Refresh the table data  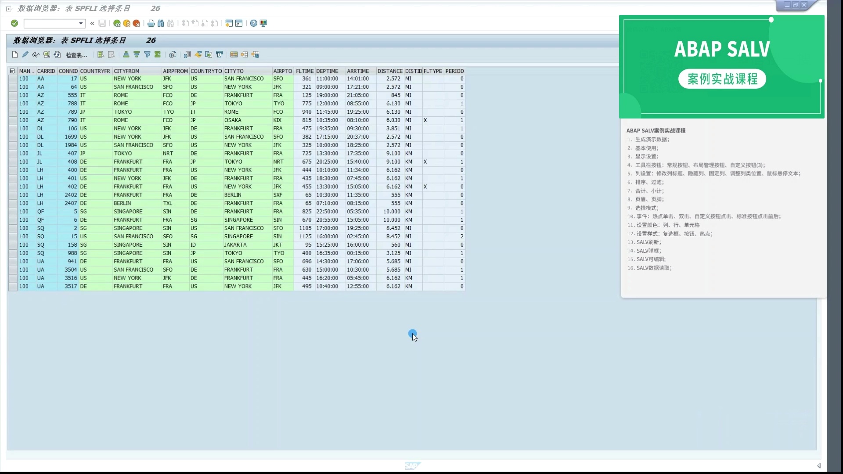click(58, 54)
